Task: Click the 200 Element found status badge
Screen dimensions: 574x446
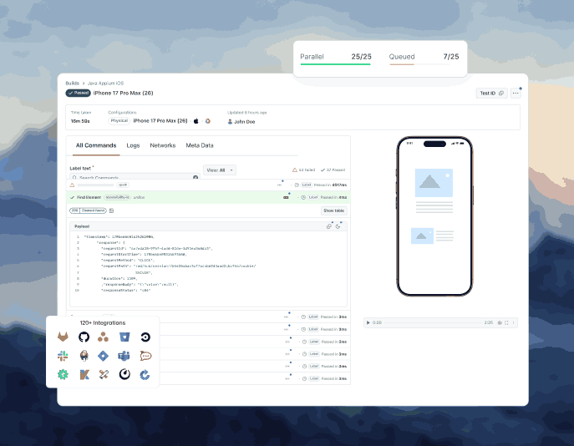Action: pos(88,210)
